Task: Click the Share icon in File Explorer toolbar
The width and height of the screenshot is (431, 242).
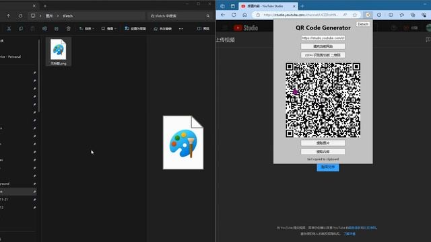Action: point(57,28)
